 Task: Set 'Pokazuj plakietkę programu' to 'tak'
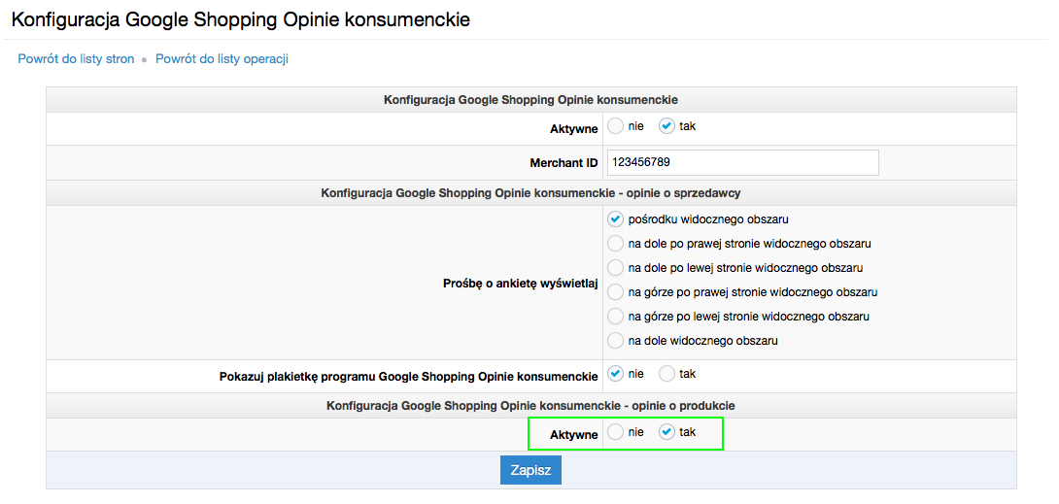point(666,374)
